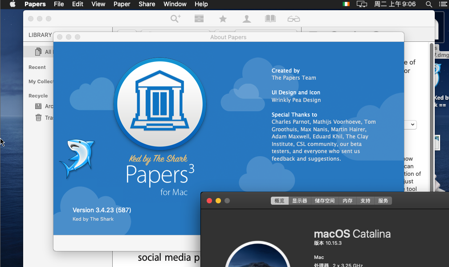
Task: Switch to the 显示器 tab
Action: click(x=299, y=201)
